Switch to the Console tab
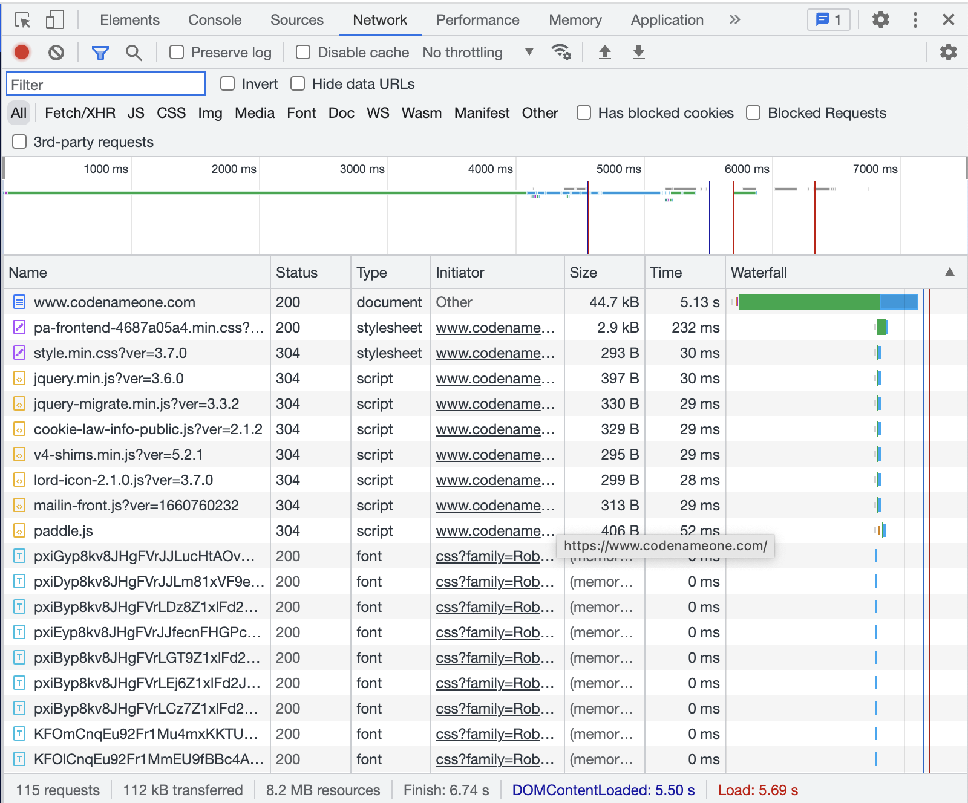The height and width of the screenshot is (803, 968). point(214,19)
